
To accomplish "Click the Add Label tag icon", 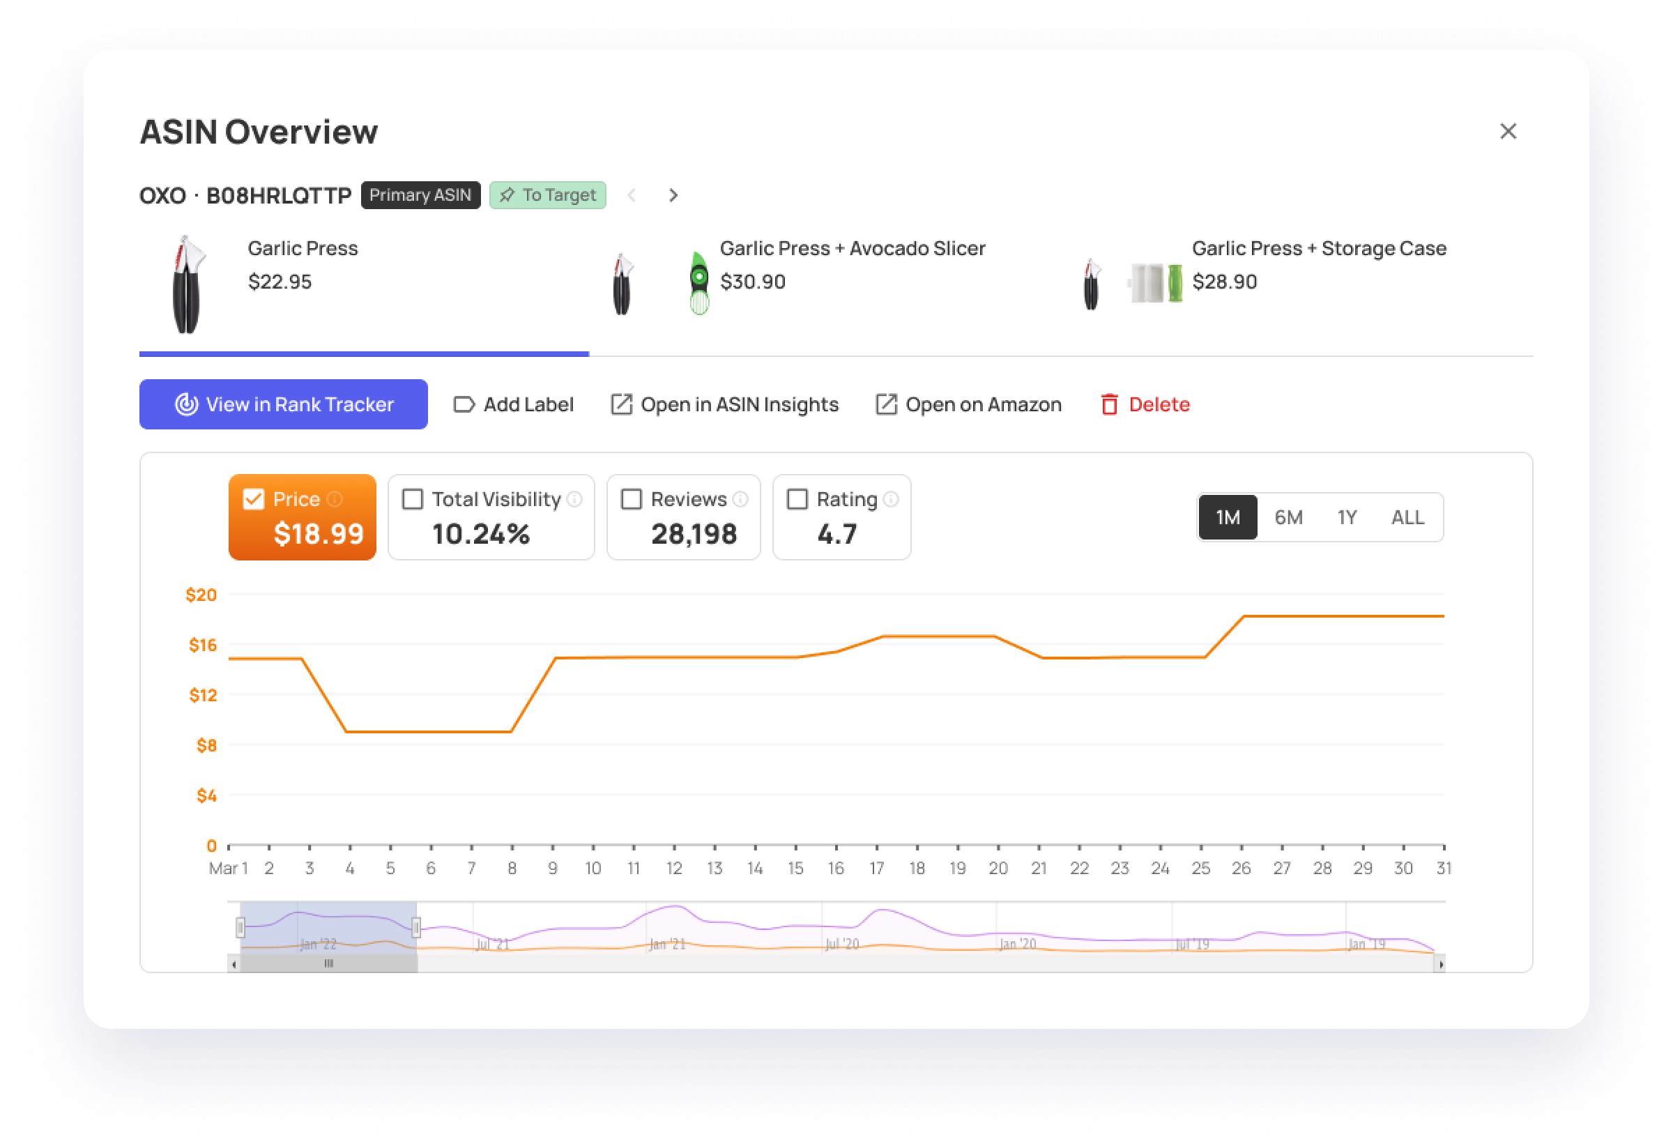I will 464,404.
